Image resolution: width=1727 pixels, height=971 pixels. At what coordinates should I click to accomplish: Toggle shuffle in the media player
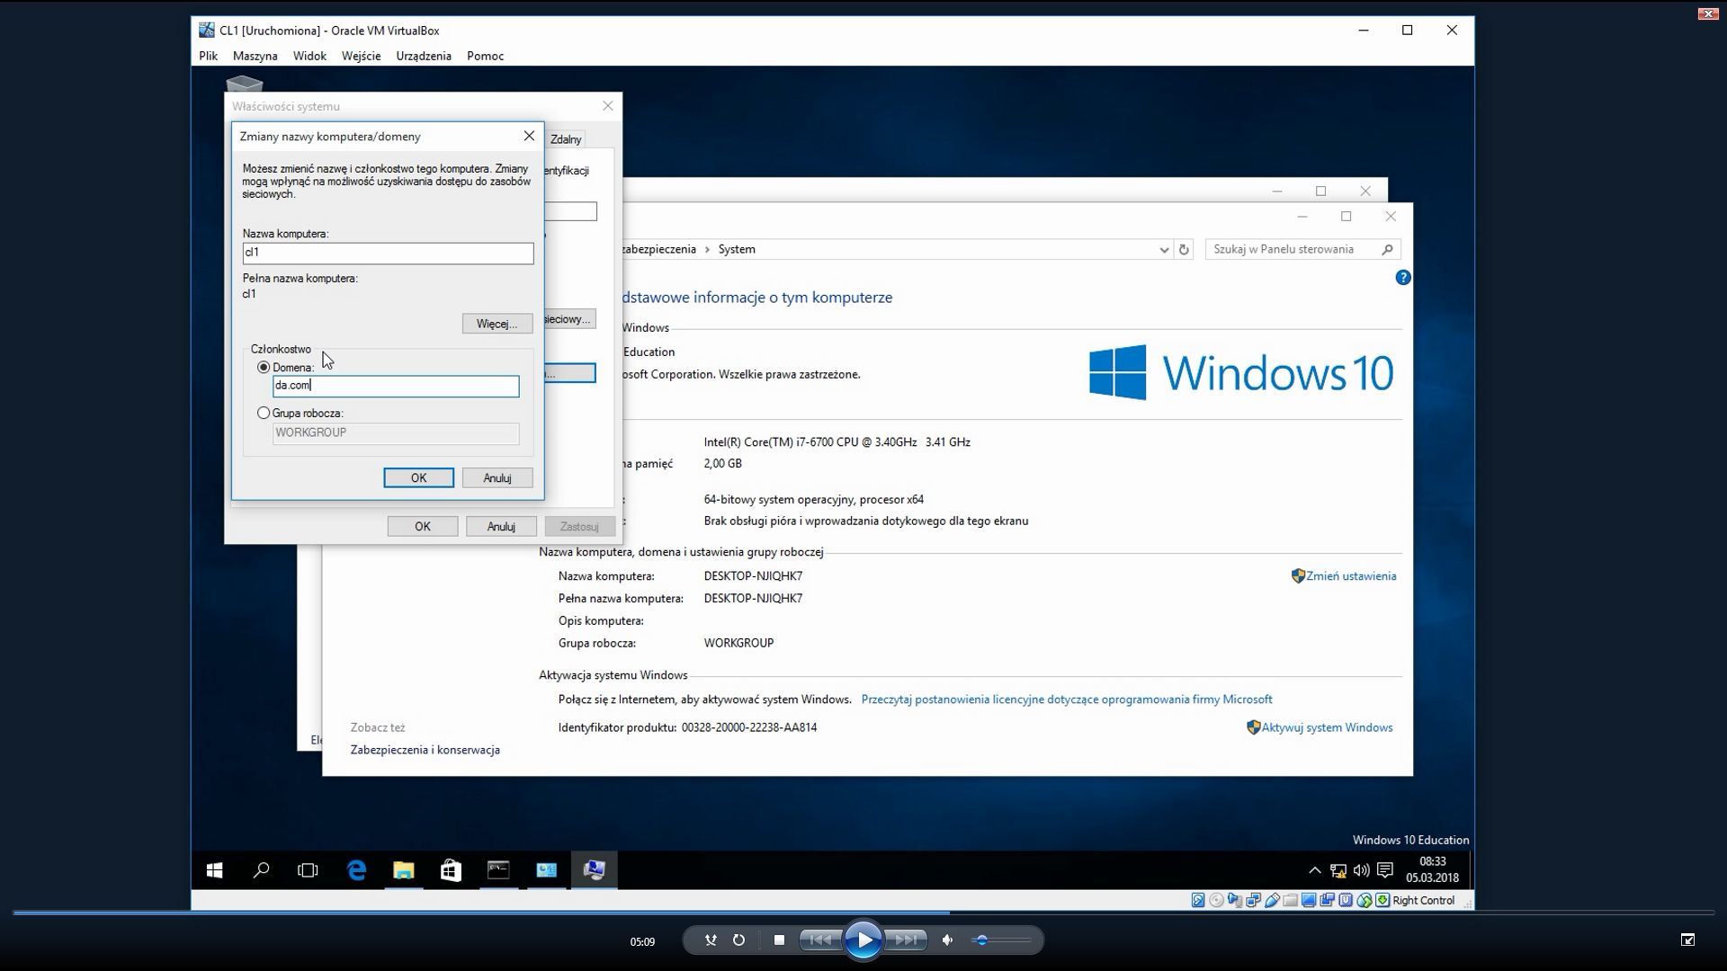(711, 940)
